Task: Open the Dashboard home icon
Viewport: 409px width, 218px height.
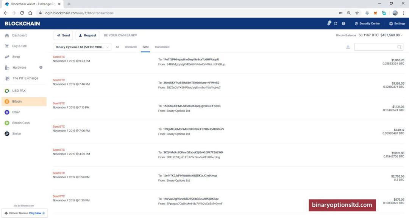Action: tap(7, 36)
